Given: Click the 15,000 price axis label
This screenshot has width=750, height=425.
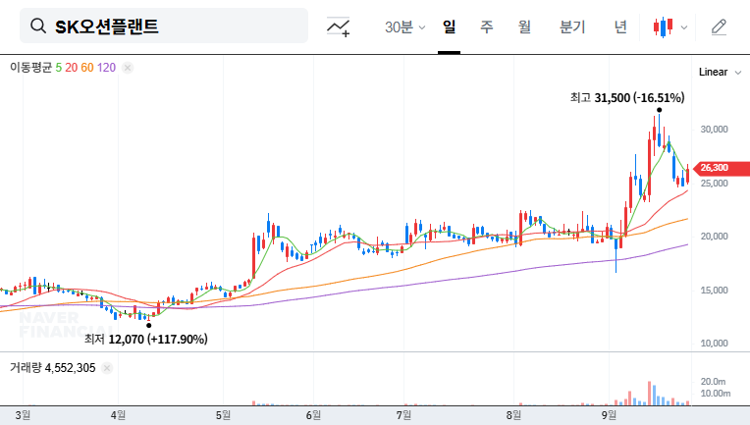Looking at the screenshot, I should 714,291.
